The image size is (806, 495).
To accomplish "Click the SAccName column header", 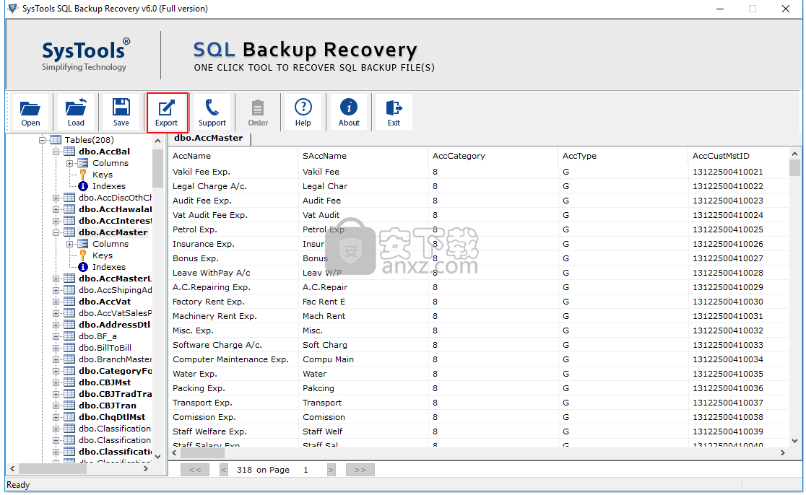I will click(363, 156).
